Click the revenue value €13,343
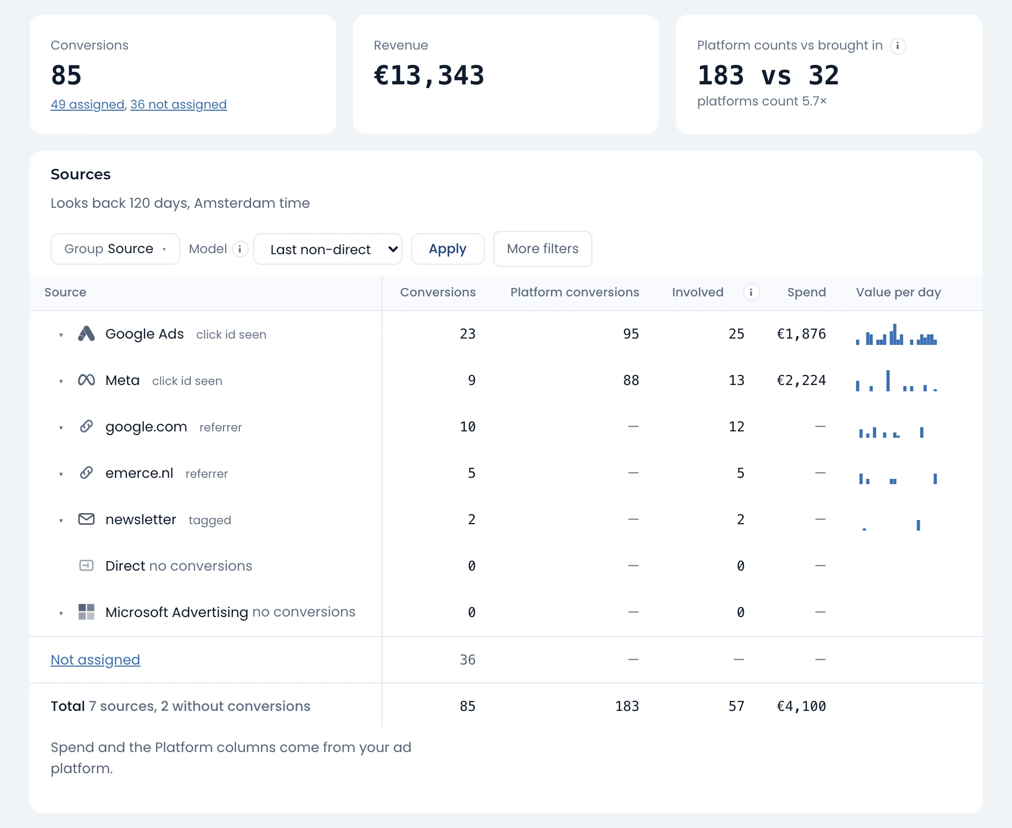The image size is (1012, 828). [429, 75]
